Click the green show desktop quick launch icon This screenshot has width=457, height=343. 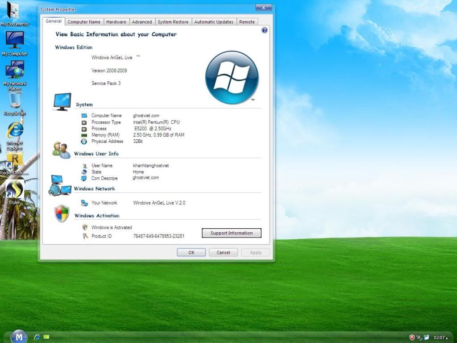coord(46,337)
